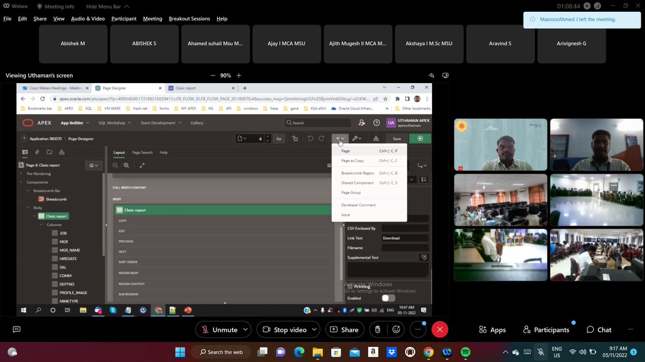The image size is (645, 362).
Task: Open the Utilities wrench dropdown
Action: tap(357, 138)
